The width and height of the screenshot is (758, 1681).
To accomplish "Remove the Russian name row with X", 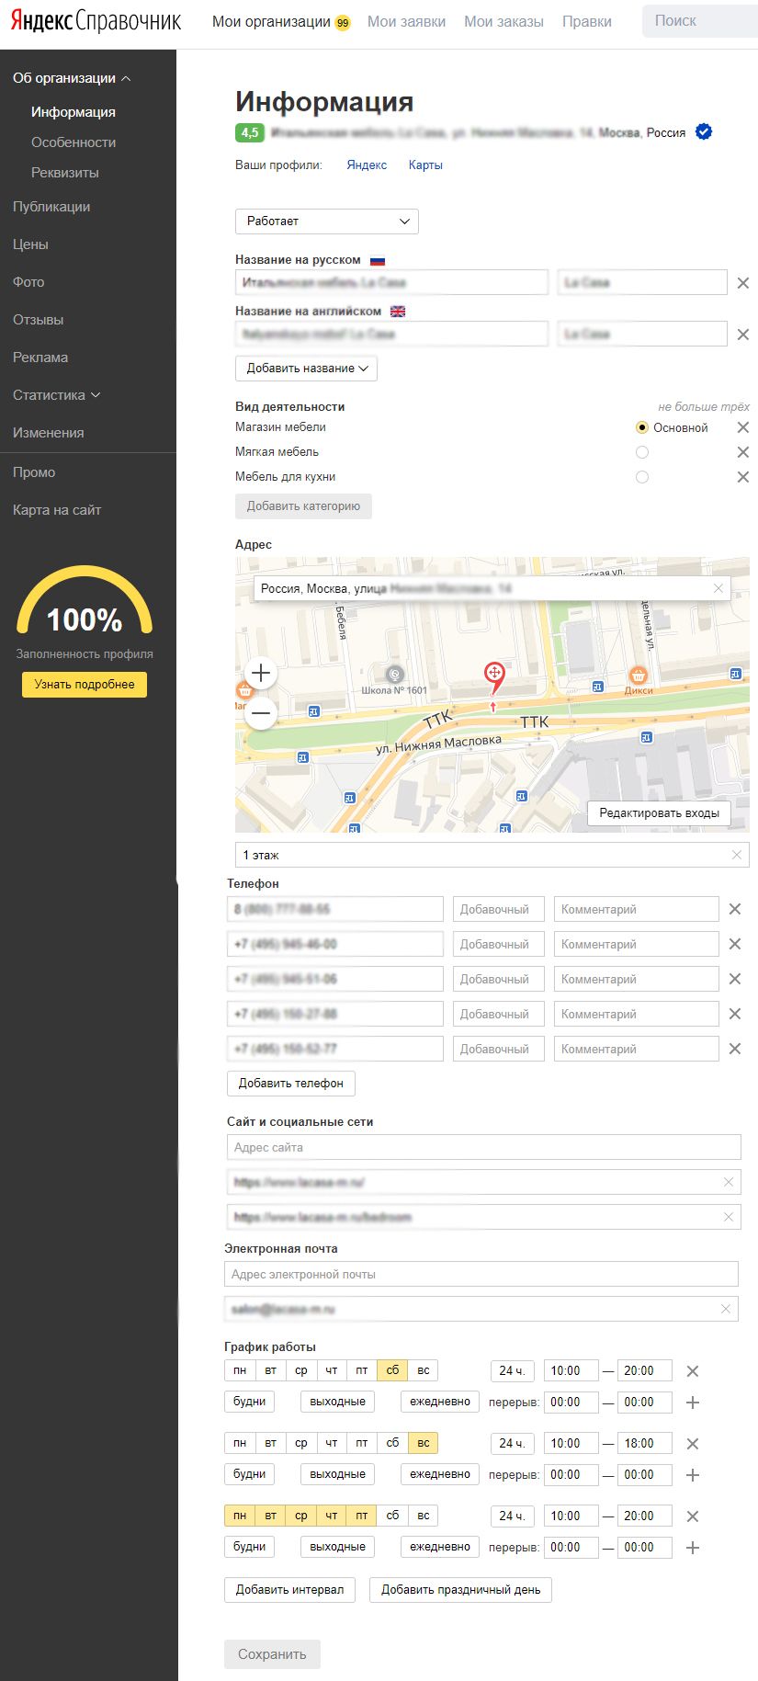I will click(743, 283).
